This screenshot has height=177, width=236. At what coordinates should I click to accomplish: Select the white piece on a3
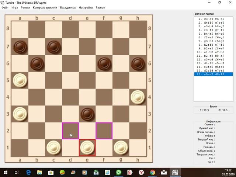pos(20,114)
